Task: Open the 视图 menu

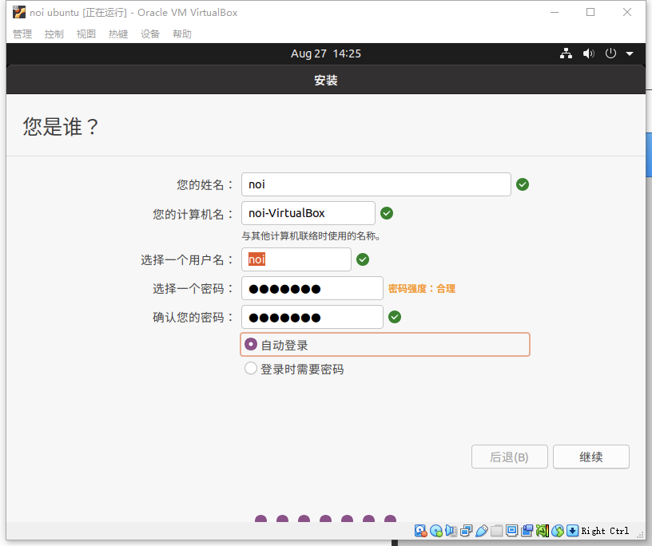Action: point(86,34)
